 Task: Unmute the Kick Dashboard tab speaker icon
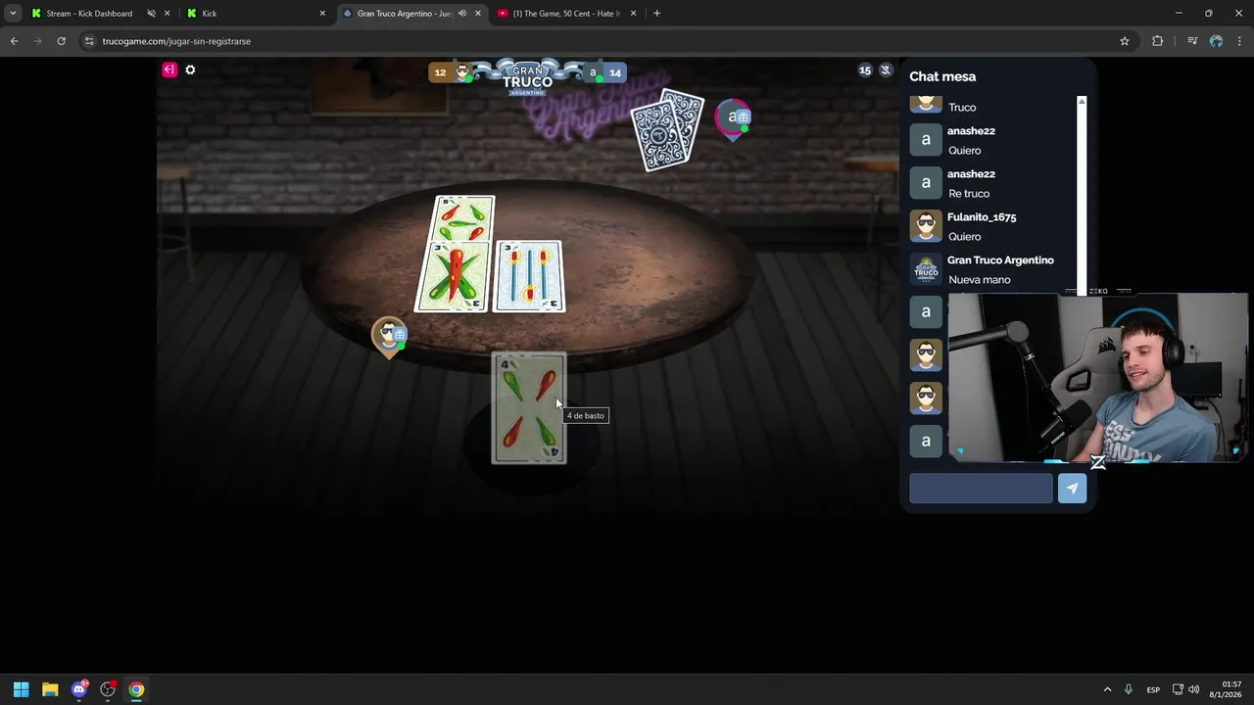coord(151,14)
